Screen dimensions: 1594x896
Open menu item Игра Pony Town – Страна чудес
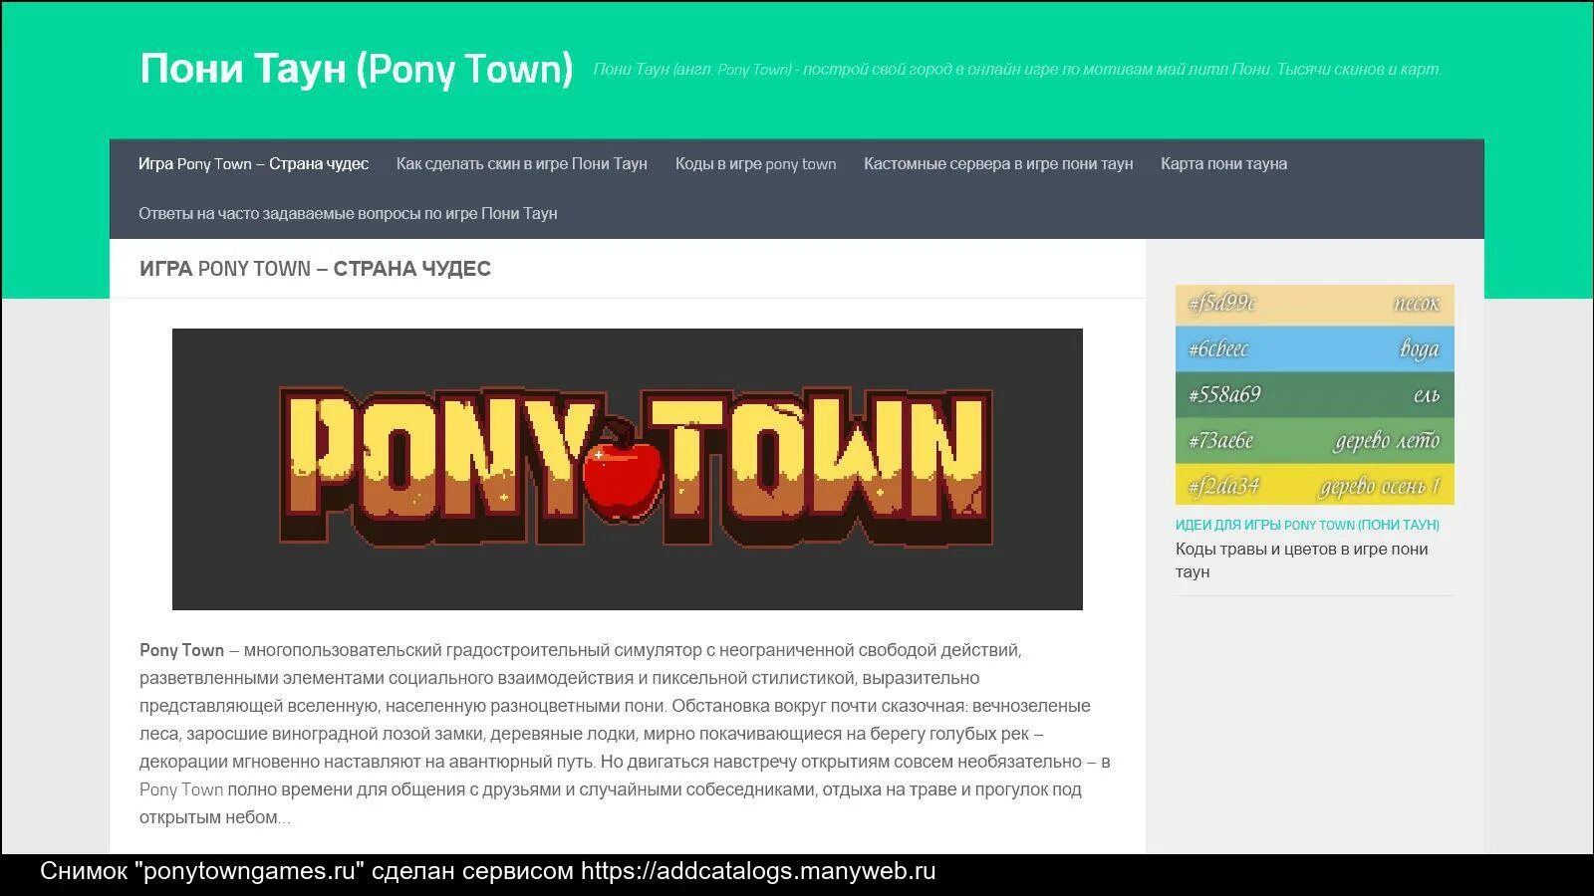[253, 164]
